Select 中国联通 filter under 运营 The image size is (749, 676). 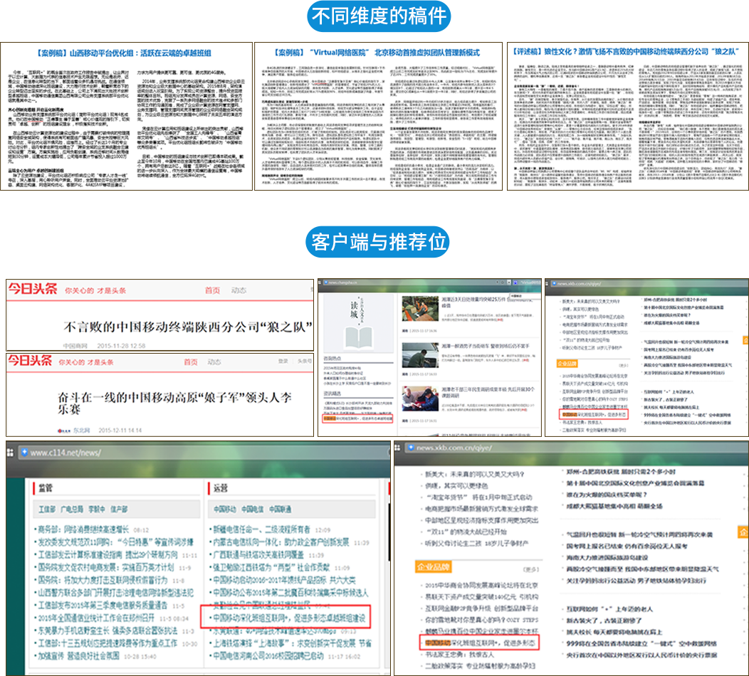280,509
